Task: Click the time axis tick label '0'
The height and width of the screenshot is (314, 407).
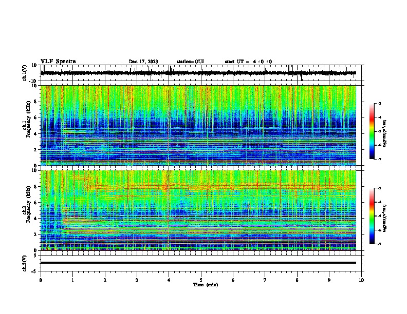Action: pyautogui.click(x=41, y=280)
